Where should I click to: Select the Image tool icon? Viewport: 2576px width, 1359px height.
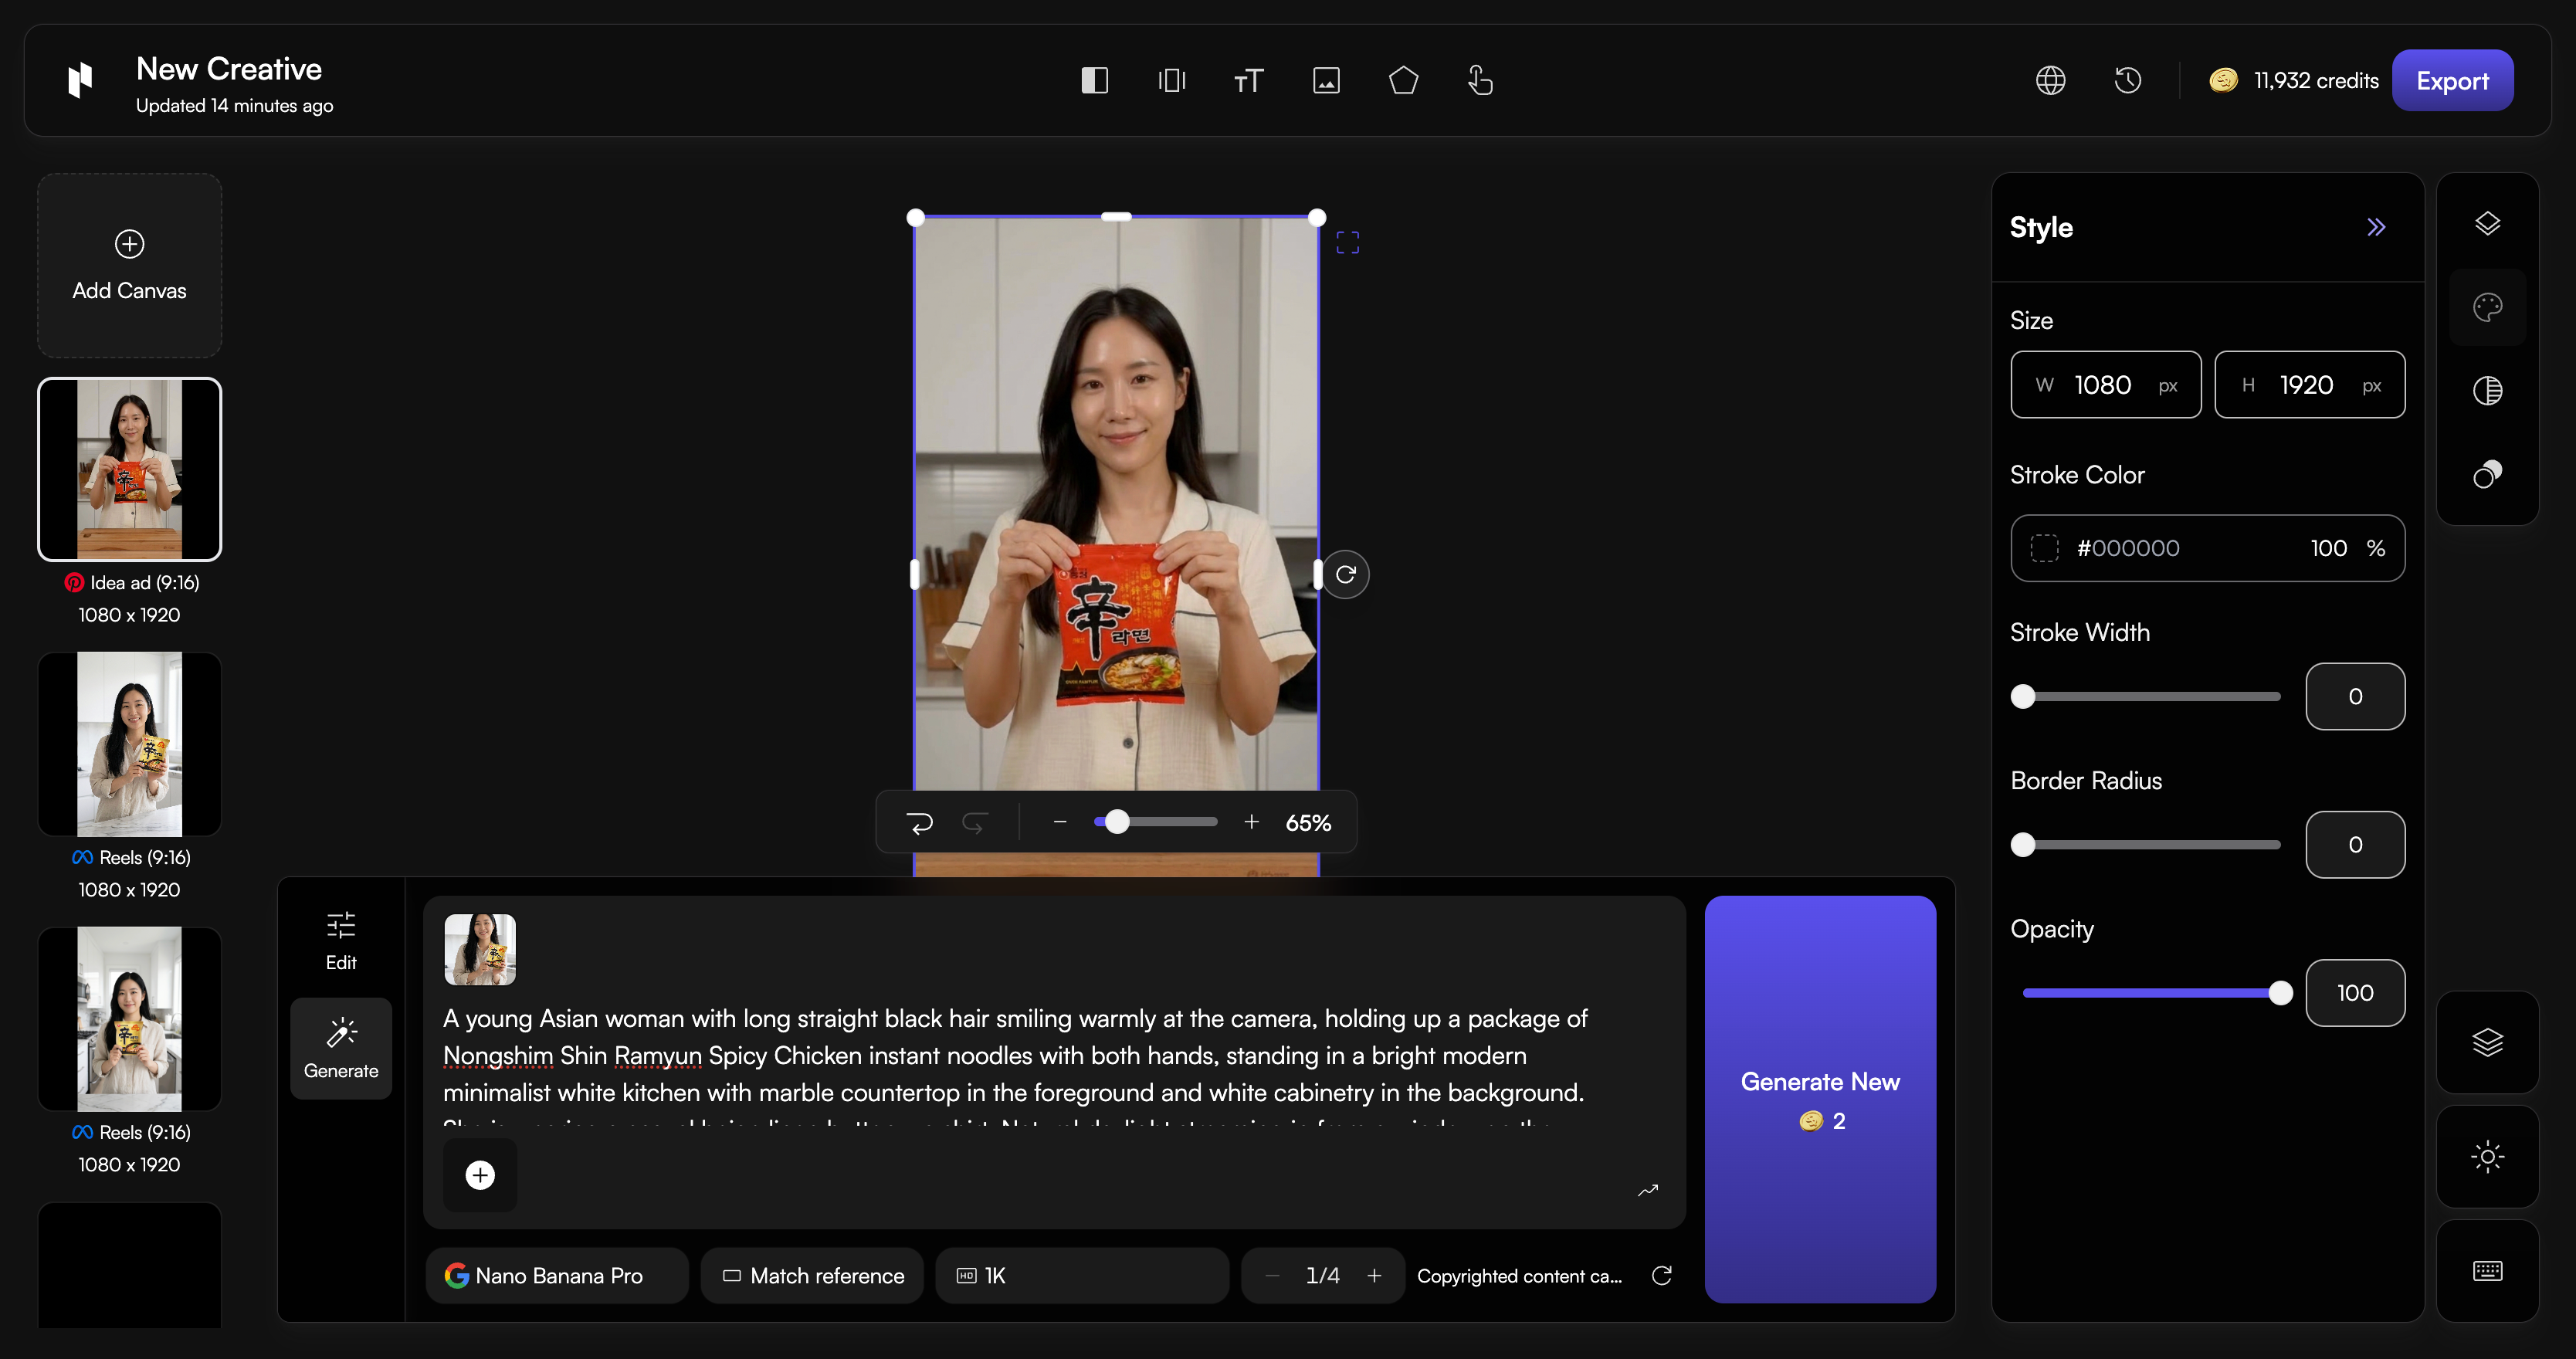tap(1326, 80)
